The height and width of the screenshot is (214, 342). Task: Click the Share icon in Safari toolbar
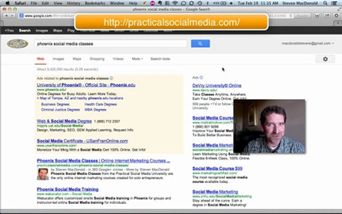pos(327,15)
